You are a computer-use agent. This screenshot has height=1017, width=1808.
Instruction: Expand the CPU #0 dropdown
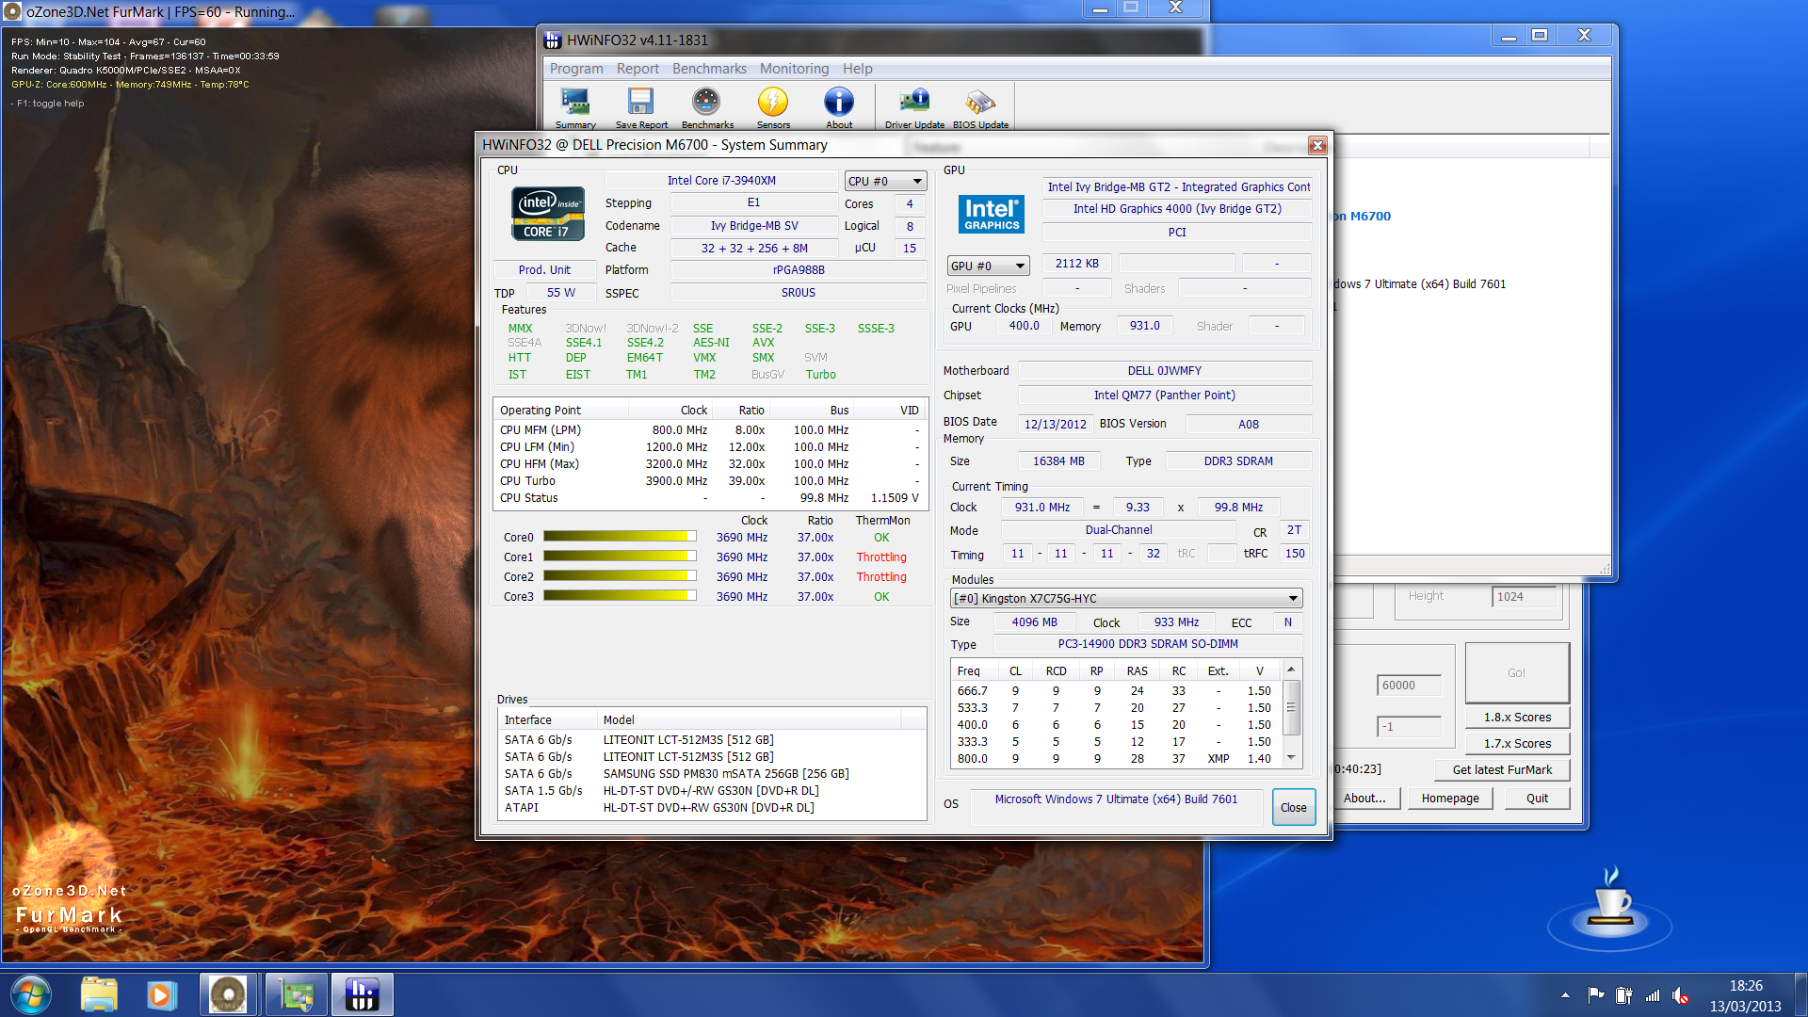point(885,181)
